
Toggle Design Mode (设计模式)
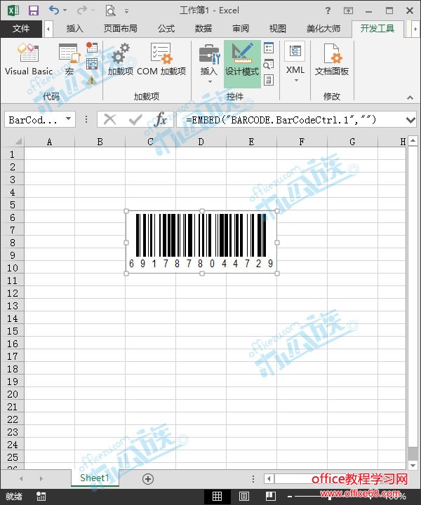pos(242,63)
